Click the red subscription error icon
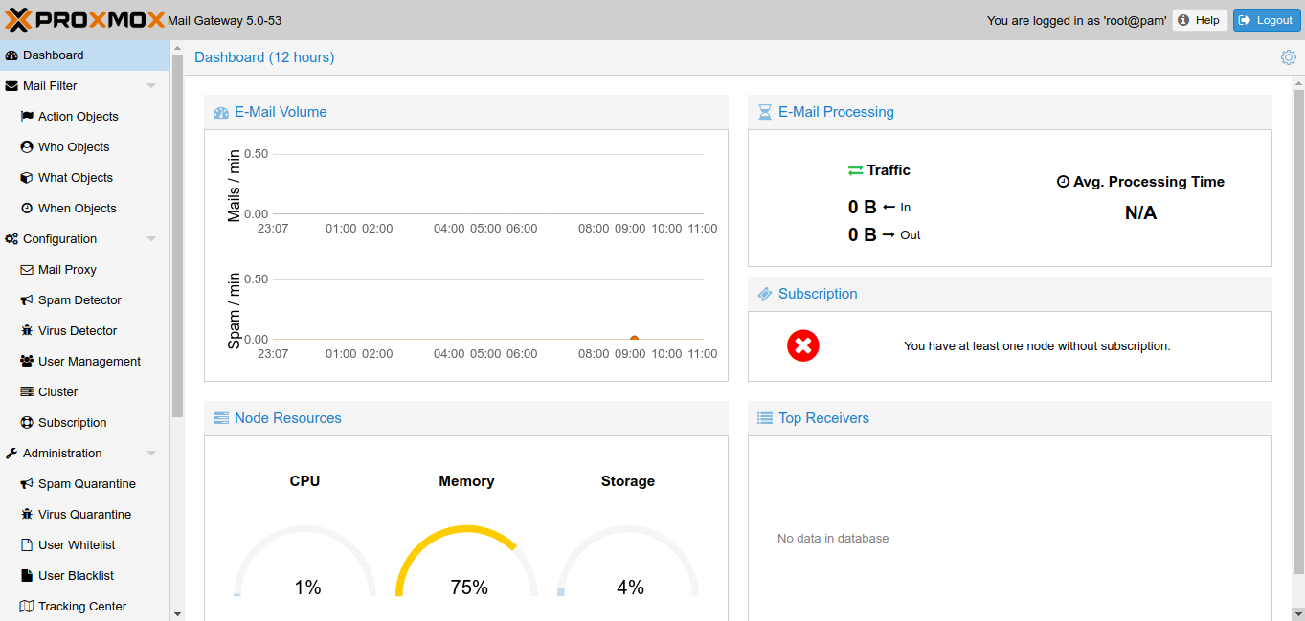This screenshot has height=621, width=1305. click(803, 345)
